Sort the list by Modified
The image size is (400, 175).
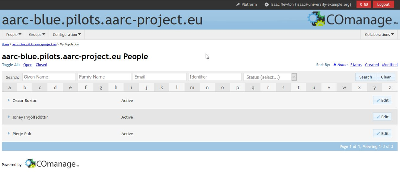[389, 65]
